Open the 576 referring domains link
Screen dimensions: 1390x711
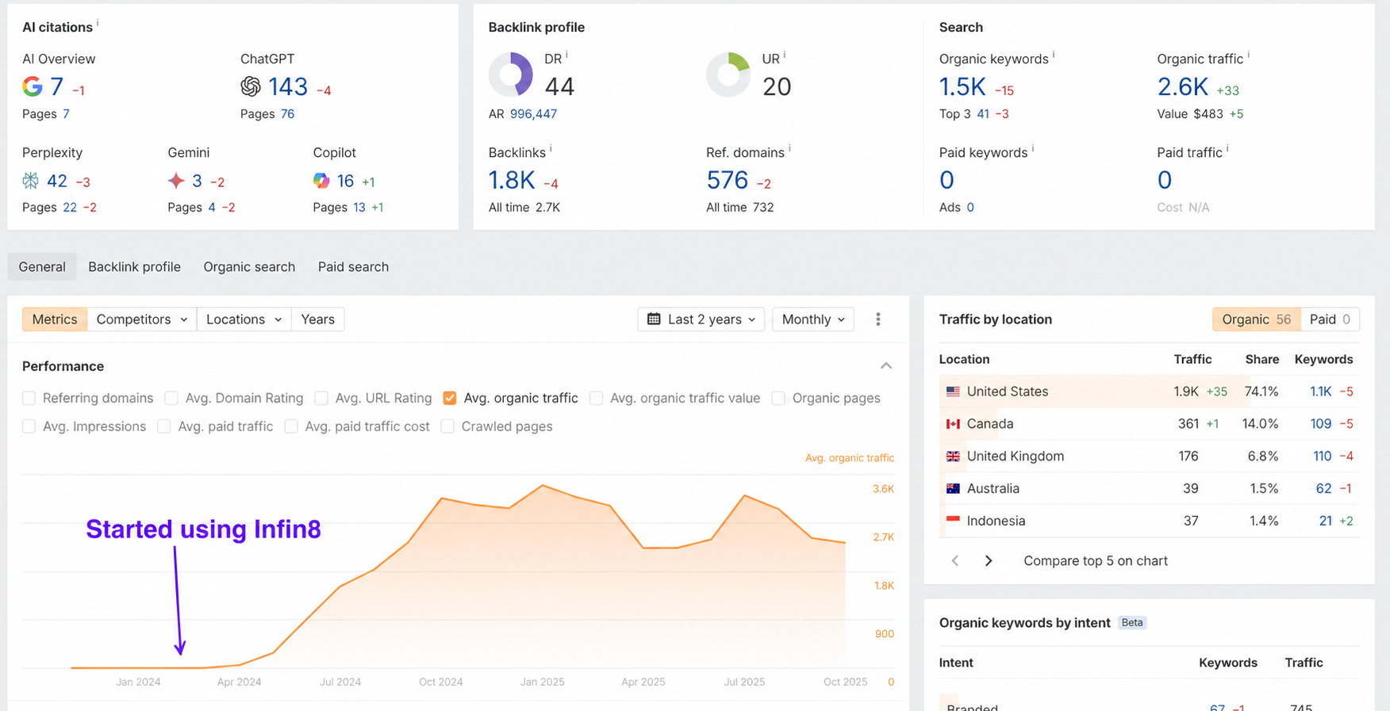pos(728,181)
